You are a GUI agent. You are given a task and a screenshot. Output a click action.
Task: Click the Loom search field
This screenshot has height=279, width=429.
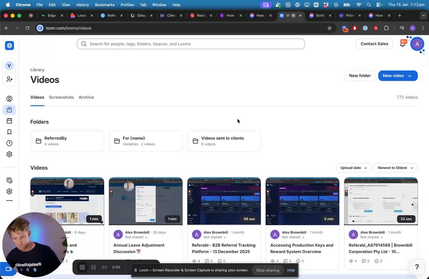191,44
